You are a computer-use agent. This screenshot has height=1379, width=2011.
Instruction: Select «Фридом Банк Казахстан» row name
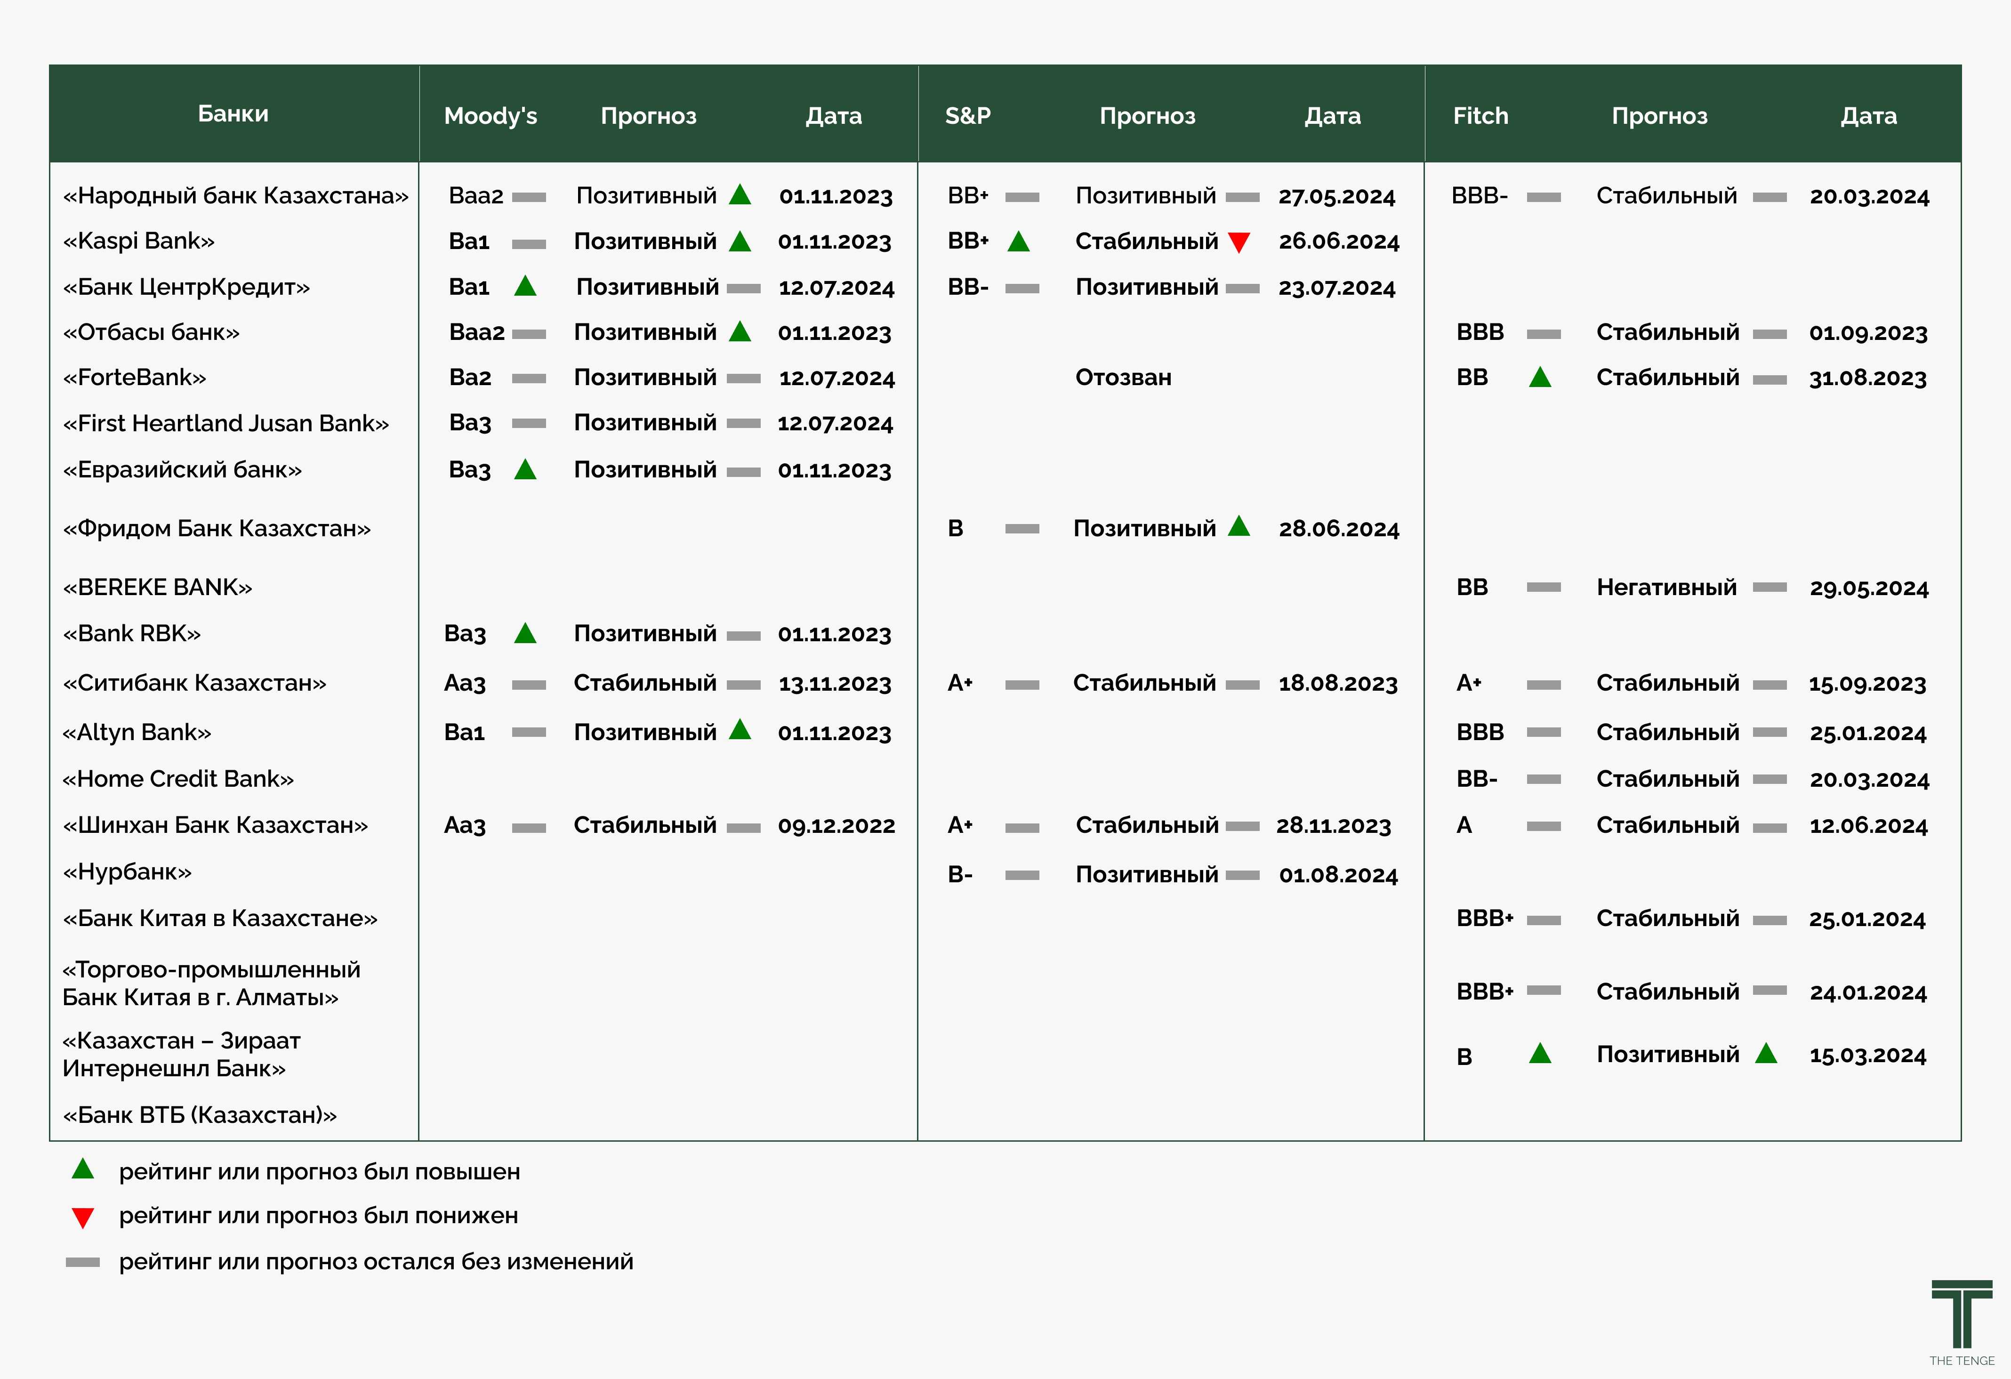(217, 529)
